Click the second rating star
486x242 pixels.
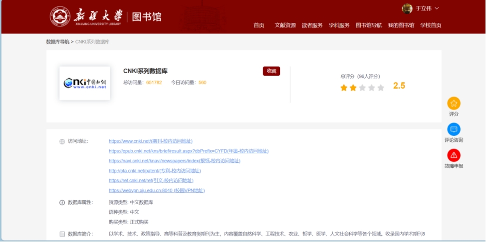point(353,88)
